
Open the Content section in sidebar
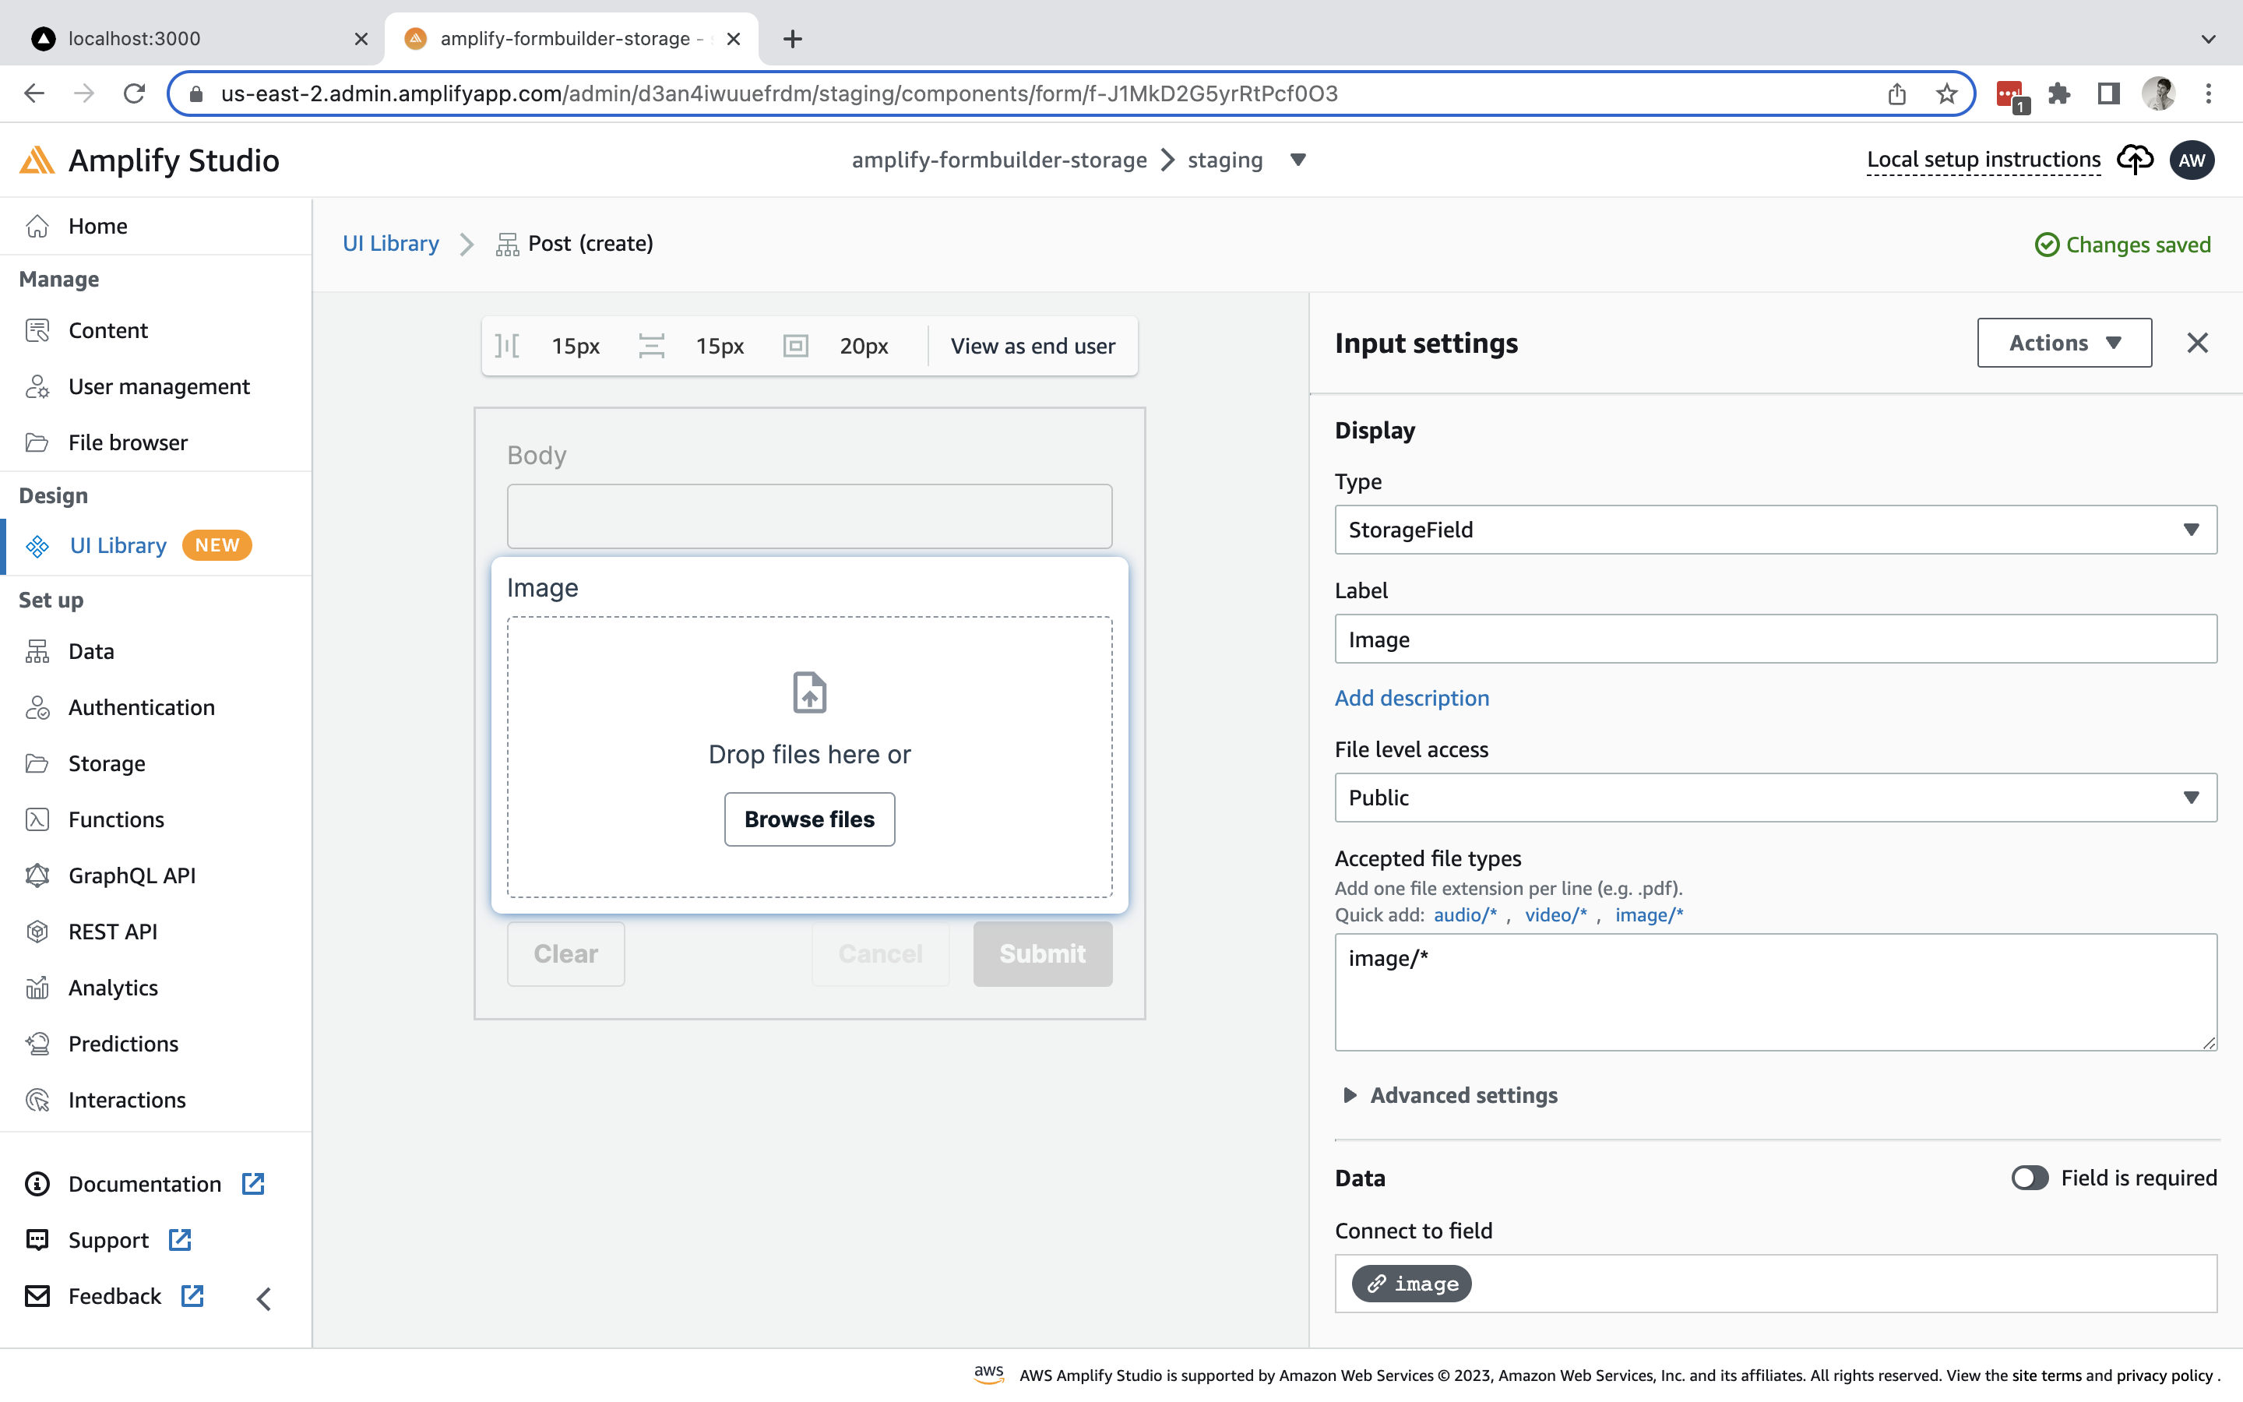click(x=107, y=330)
